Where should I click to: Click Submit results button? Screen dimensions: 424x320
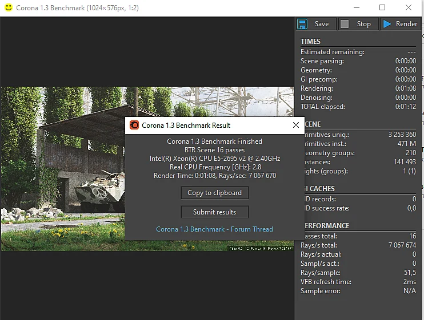215,212
